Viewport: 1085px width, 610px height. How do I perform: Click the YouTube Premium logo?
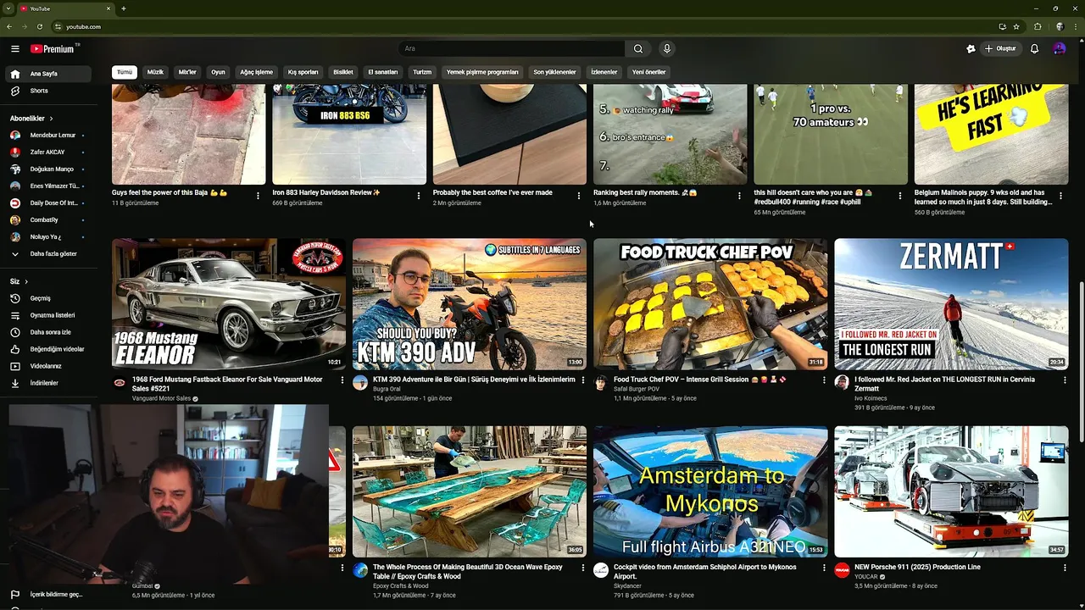(x=53, y=49)
